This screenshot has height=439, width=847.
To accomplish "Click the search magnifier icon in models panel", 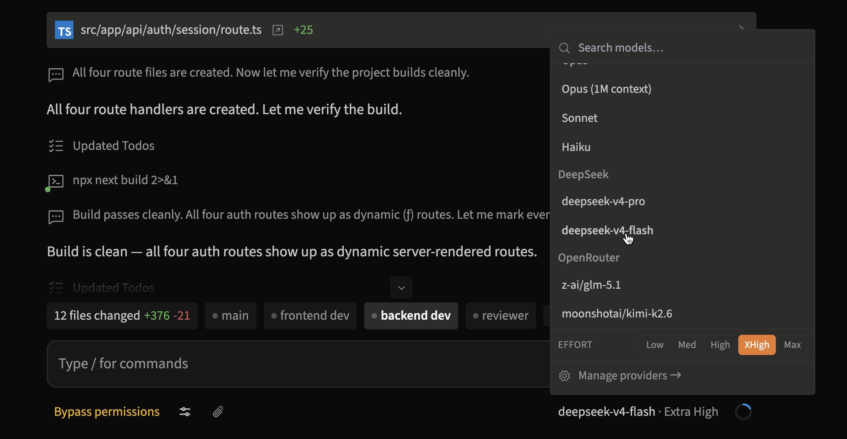I will [x=564, y=48].
